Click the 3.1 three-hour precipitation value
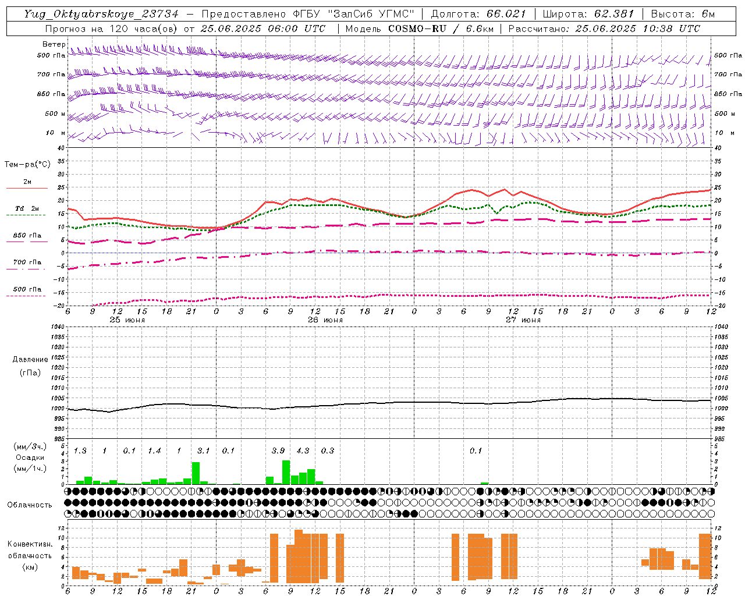Screen dimensions: 745x596 coord(203,450)
